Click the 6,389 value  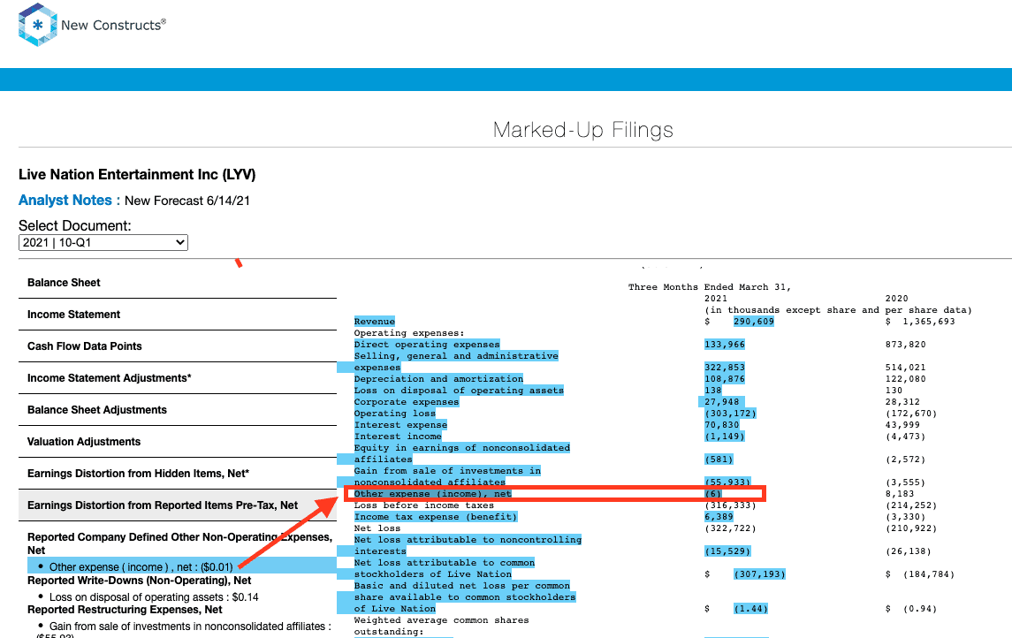tap(719, 517)
